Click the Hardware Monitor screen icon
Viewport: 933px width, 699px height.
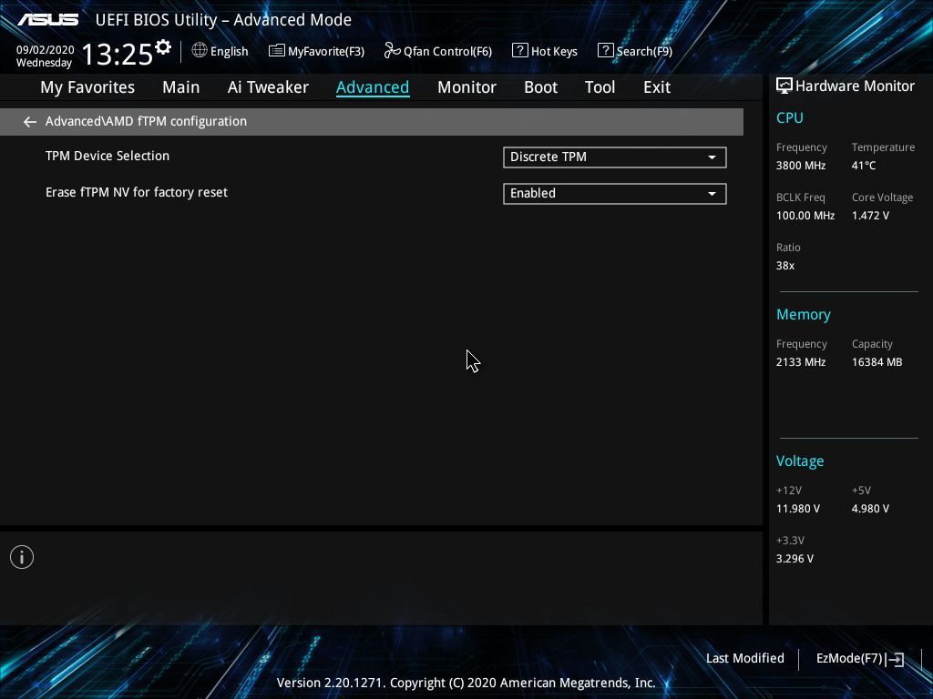click(784, 86)
